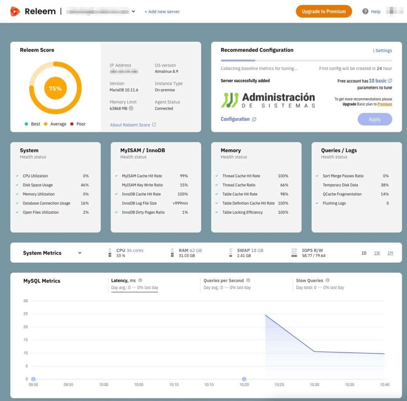Open the Settings link on Recommended Configuration
The width and height of the screenshot is (407, 401).
point(384,50)
